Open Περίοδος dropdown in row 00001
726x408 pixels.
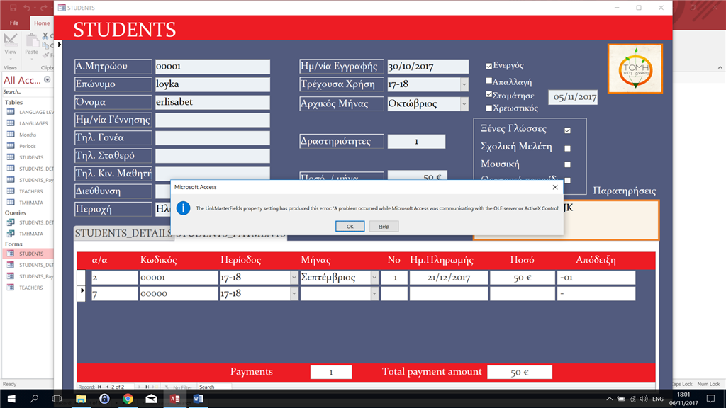pos(294,278)
